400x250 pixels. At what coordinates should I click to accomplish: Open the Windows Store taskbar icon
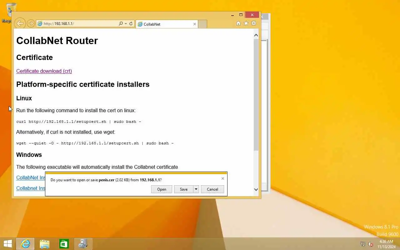coord(64,244)
